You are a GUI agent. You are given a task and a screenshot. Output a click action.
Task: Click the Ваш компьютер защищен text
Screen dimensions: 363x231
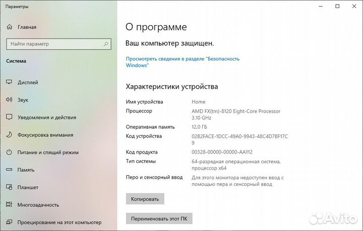tap(170, 43)
